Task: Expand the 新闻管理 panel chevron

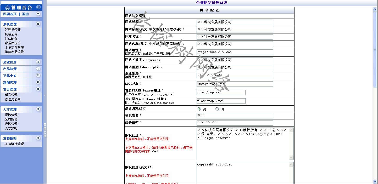Action: (38, 82)
